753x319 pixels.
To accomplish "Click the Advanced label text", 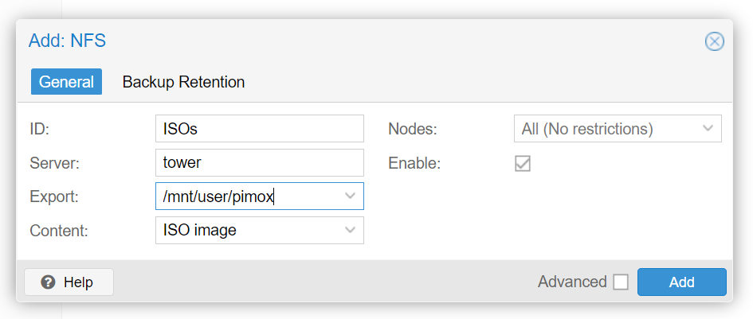I will [572, 282].
